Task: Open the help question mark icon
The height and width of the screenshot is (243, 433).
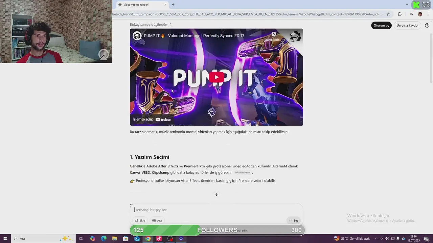Action: click(427, 25)
